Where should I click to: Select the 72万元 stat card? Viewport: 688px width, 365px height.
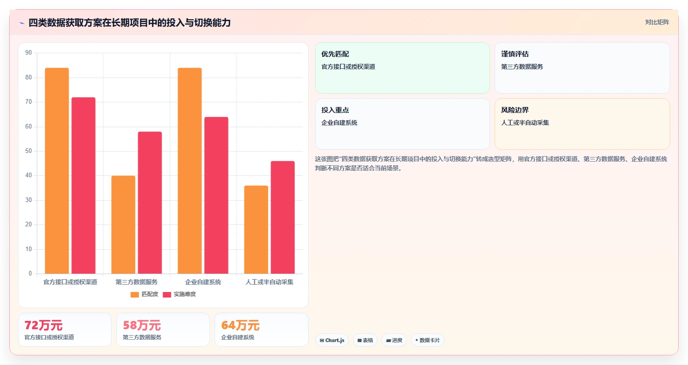click(65, 330)
